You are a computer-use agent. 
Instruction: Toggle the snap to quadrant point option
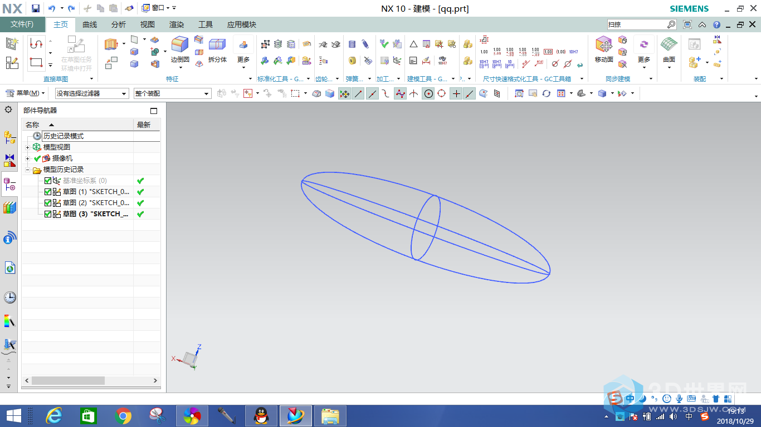[442, 93]
